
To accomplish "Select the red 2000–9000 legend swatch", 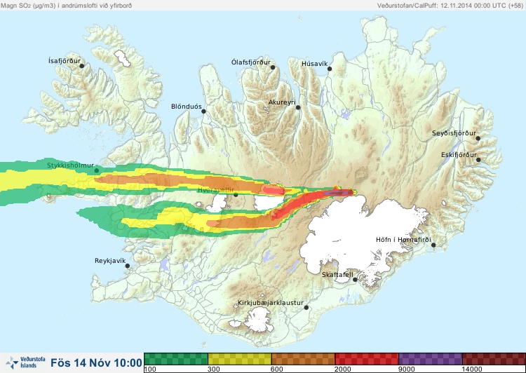I will [367, 359].
